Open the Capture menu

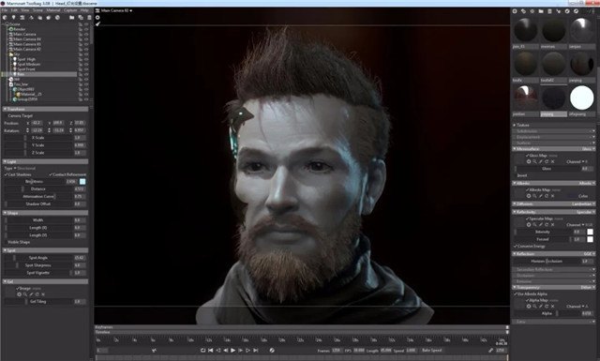pos(70,10)
